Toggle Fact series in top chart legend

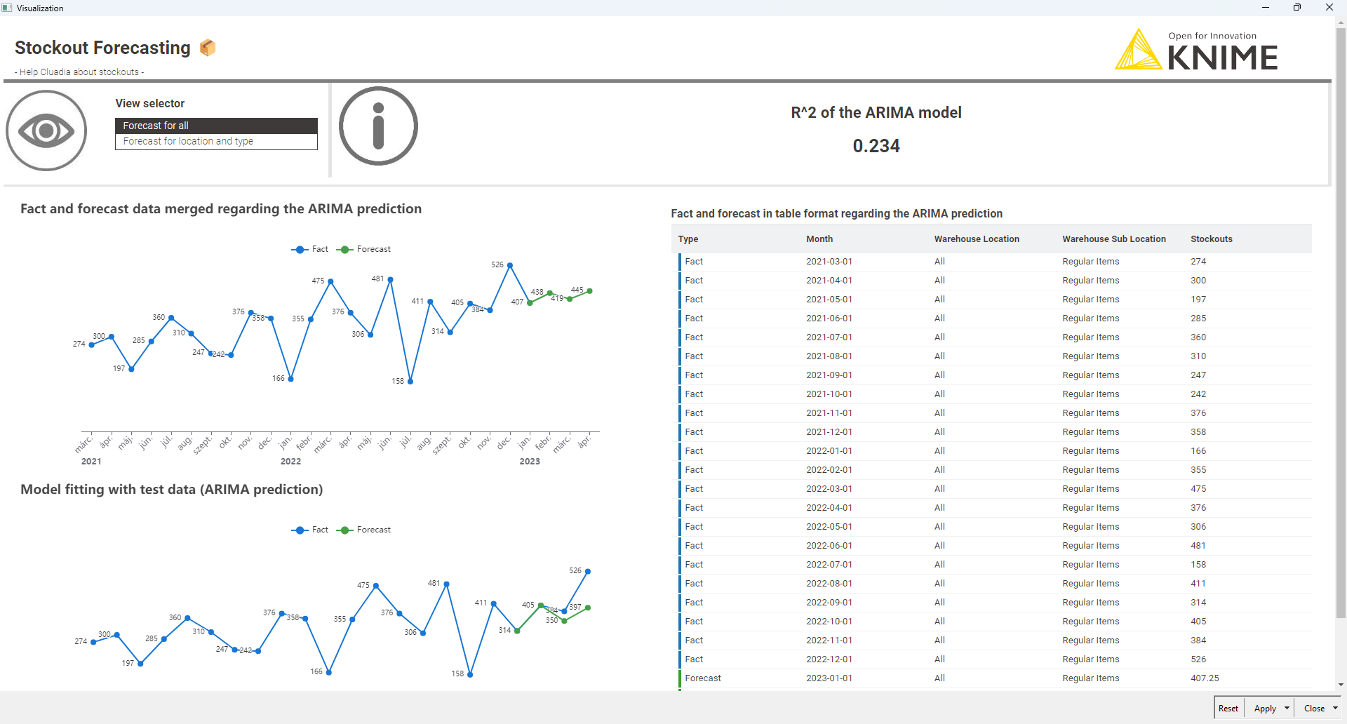tap(310, 249)
